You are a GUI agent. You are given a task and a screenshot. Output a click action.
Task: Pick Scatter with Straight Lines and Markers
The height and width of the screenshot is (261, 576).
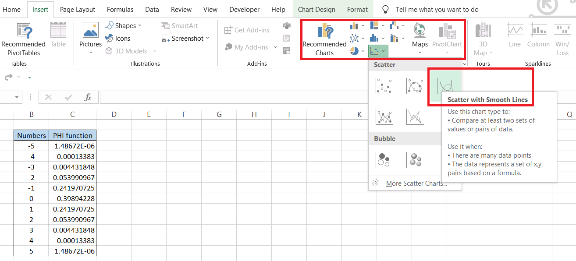coord(384,116)
